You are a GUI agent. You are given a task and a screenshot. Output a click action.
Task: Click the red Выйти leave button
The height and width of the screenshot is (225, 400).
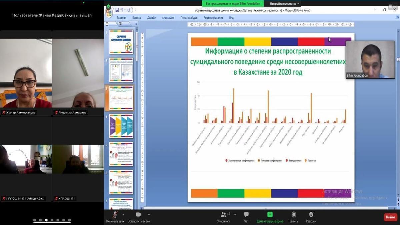pos(390,217)
